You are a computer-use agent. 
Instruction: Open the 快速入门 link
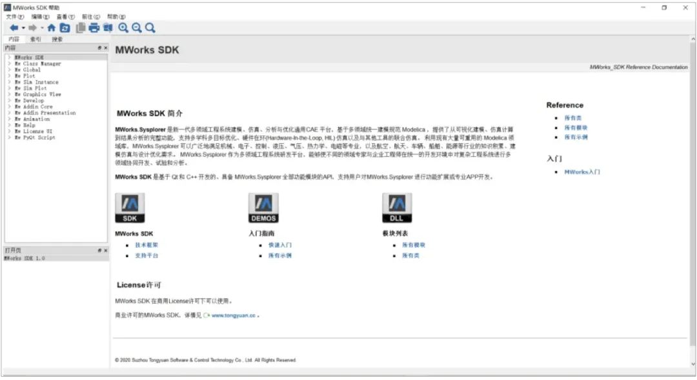click(280, 245)
